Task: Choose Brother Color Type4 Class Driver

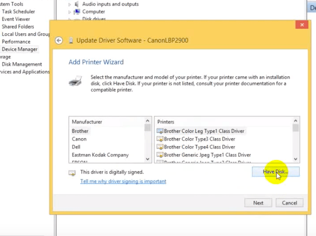Action: [199, 147]
